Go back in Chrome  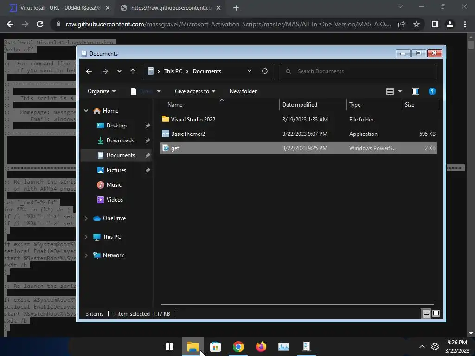pos(10,24)
